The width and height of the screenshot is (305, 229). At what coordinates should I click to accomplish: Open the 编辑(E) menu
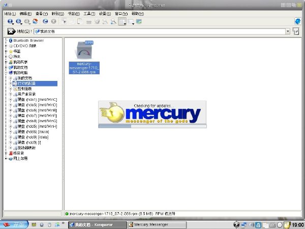pos(26,14)
